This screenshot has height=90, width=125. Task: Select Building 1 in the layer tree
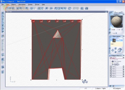tap(116, 65)
